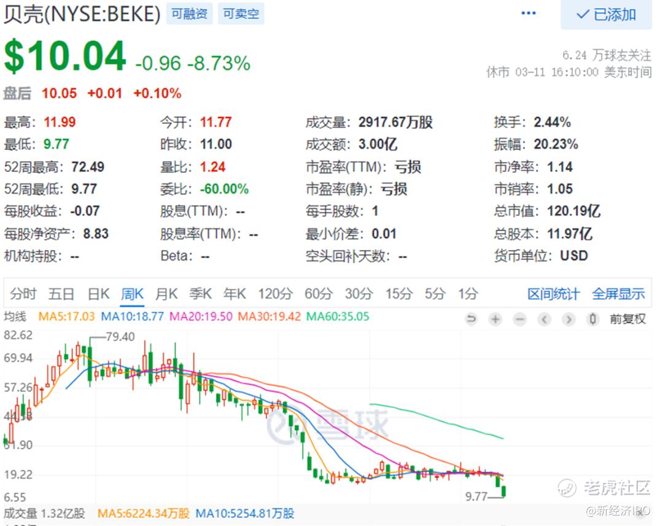This screenshot has height=526, width=663.
Task: Click the 每股净资产 value 8.83
Action: pos(96,234)
